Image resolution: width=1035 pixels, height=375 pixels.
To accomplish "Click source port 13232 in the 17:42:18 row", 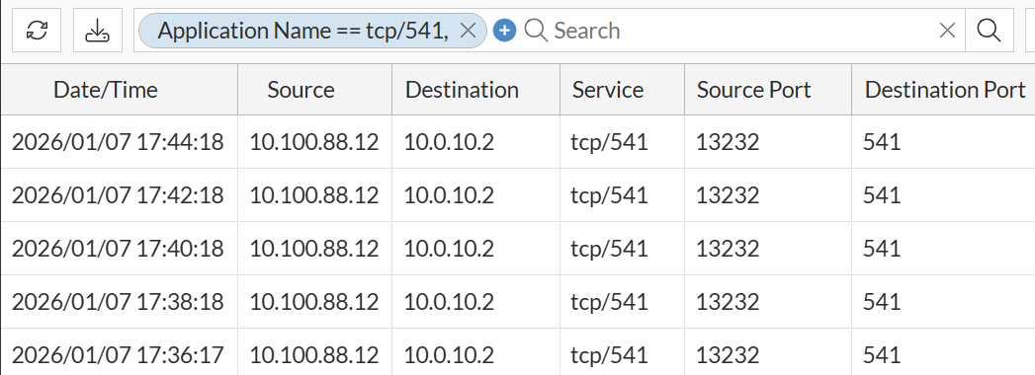I will (728, 195).
